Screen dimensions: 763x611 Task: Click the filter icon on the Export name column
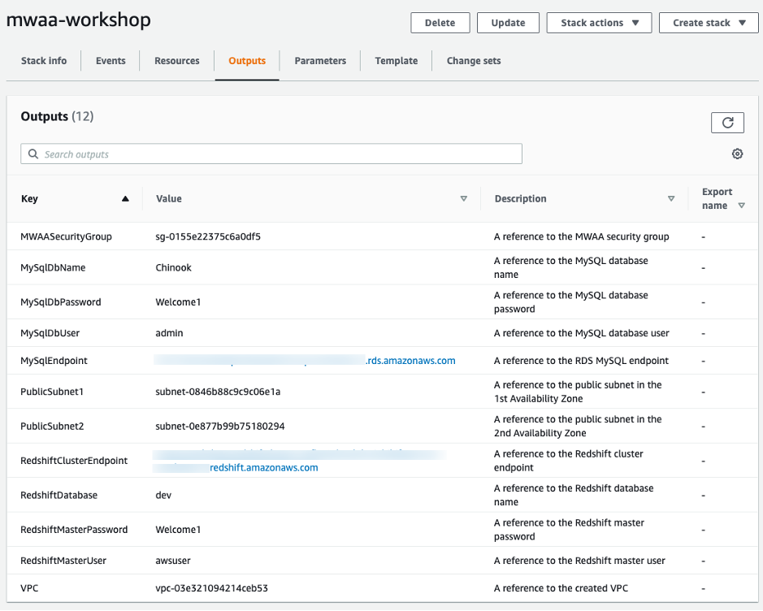click(x=740, y=205)
